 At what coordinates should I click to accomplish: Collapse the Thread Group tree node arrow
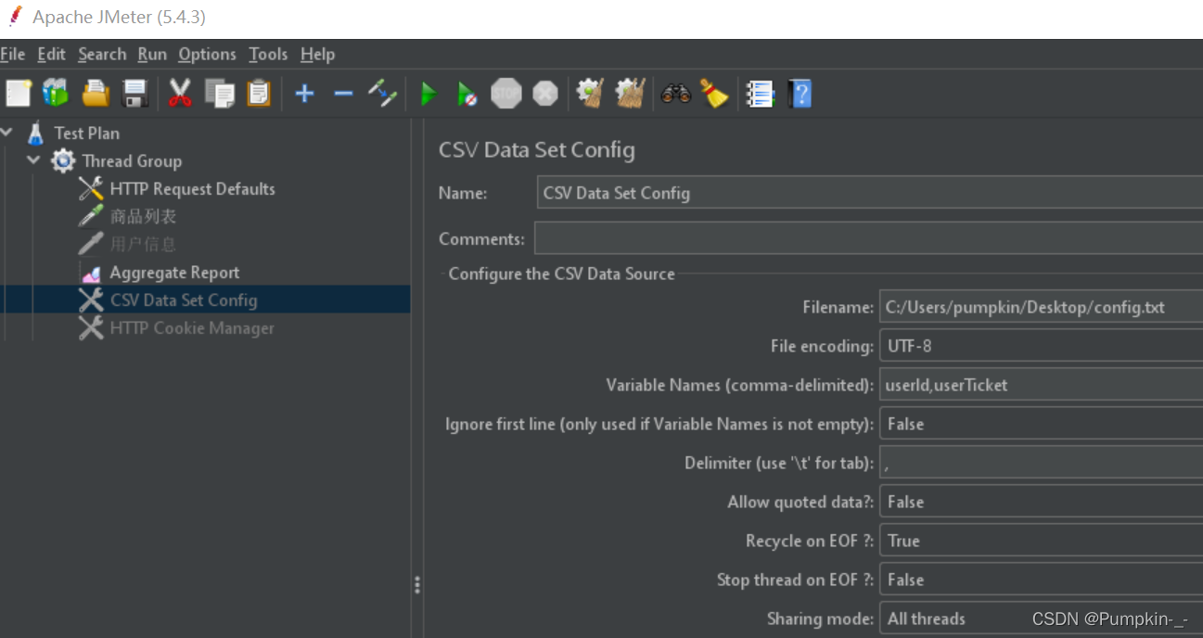click(34, 160)
